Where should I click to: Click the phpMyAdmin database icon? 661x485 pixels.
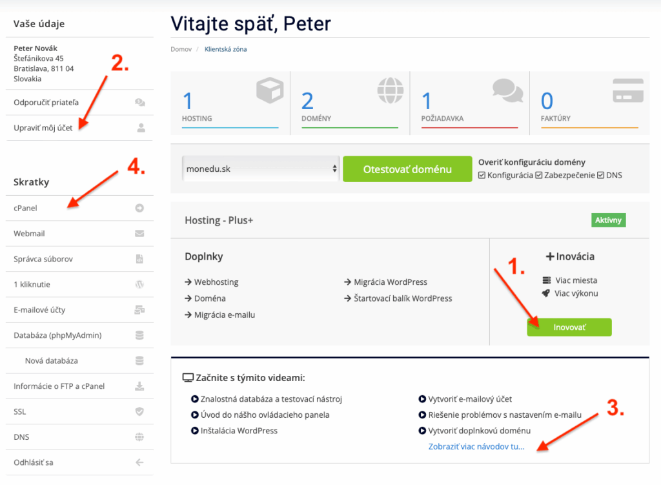tap(139, 335)
